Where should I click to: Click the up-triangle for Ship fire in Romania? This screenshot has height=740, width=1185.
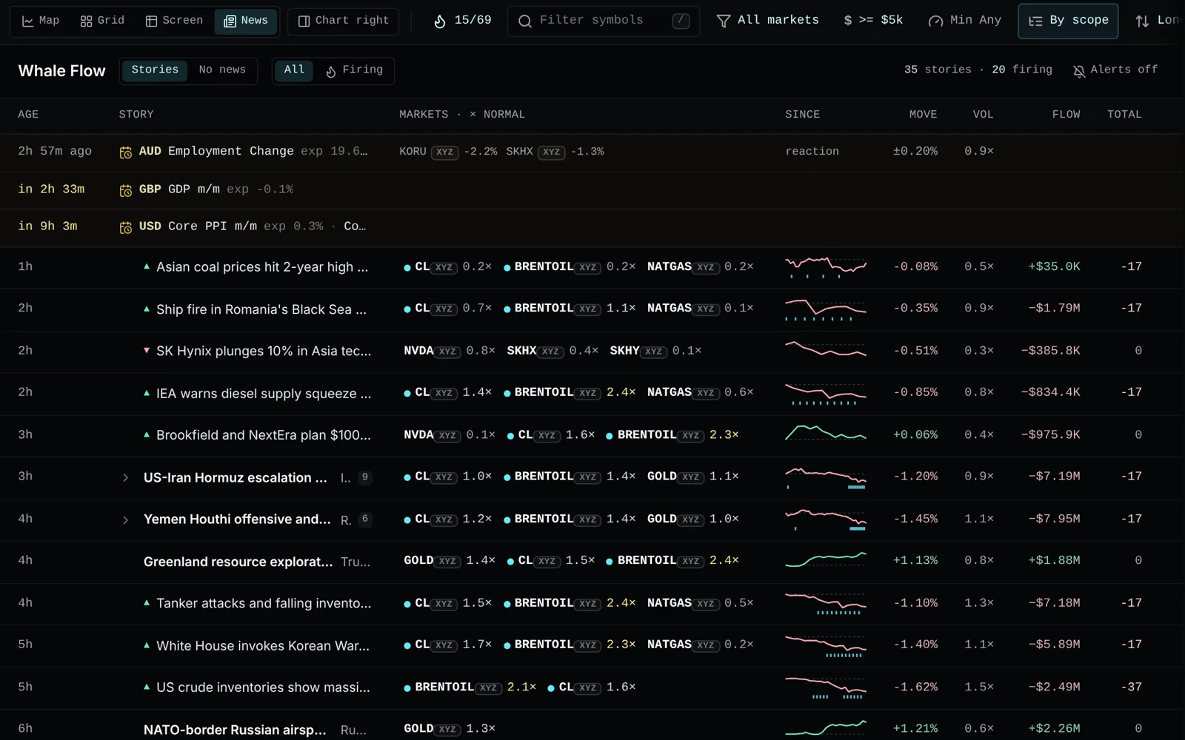click(x=147, y=309)
